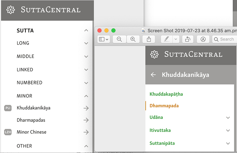The width and height of the screenshot is (237, 153).
Task: Open the Khuddakanikāya link in sidebar
Action: click(x=34, y=108)
